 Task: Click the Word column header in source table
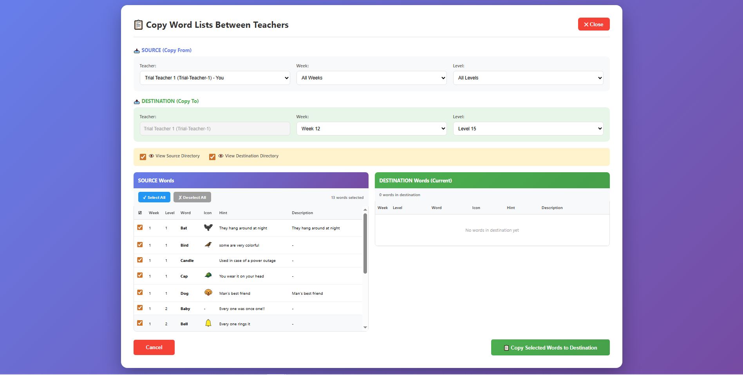(x=185, y=213)
